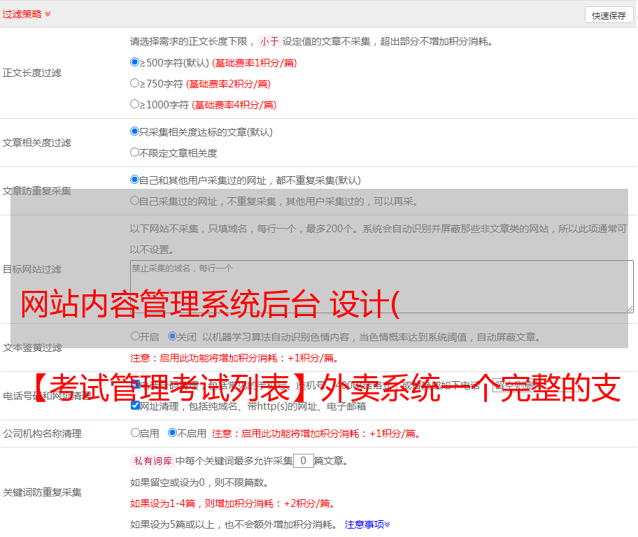The width and height of the screenshot is (638, 537).
Task: Select 不启用 for 公司机构名称清理
Action: 172,432
